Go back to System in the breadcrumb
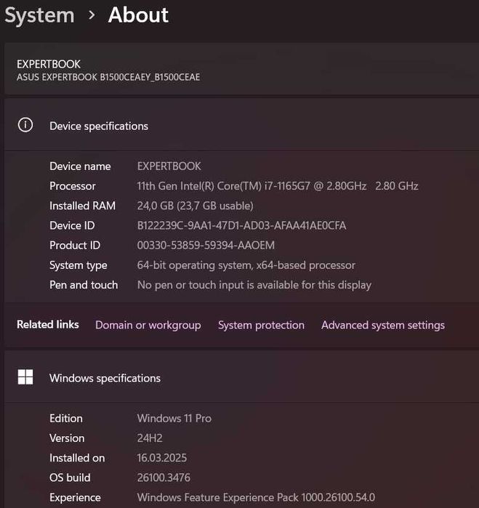The height and width of the screenshot is (508, 479). [x=39, y=15]
